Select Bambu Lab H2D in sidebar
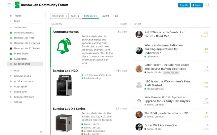217x135 pixels. (x=25, y=38)
